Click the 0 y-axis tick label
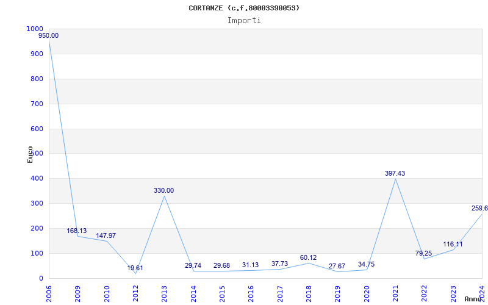488x305 pixels. (x=41, y=278)
